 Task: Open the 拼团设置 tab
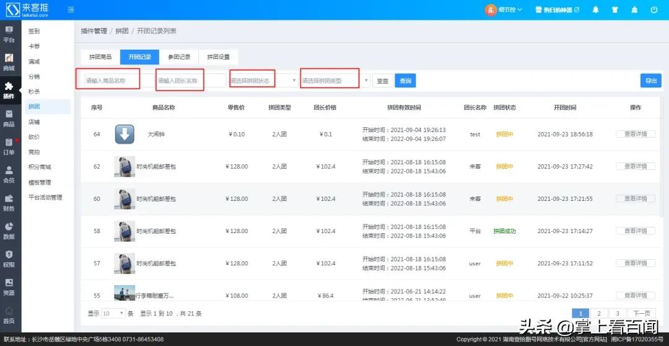[218, 57]
